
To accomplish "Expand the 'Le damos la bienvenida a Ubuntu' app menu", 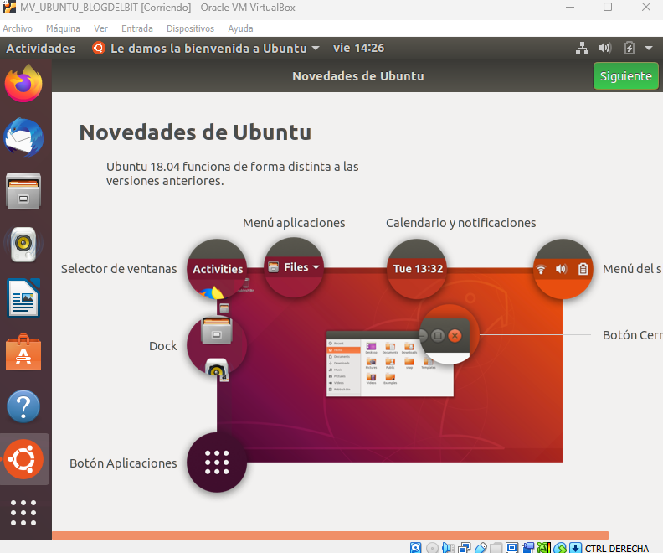I will click(205, 49).
